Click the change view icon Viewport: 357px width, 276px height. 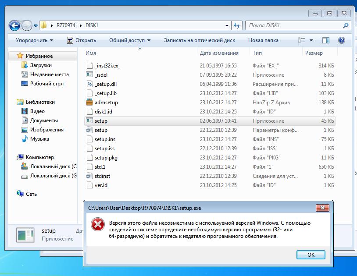tap(302, 40)
